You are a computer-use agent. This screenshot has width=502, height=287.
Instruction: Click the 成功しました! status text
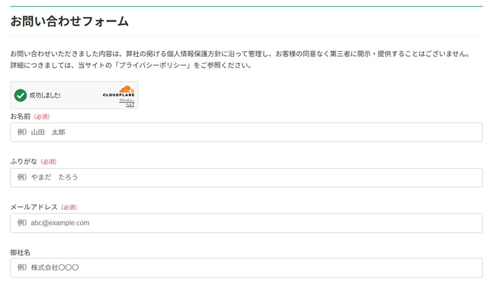coord(45,95)
